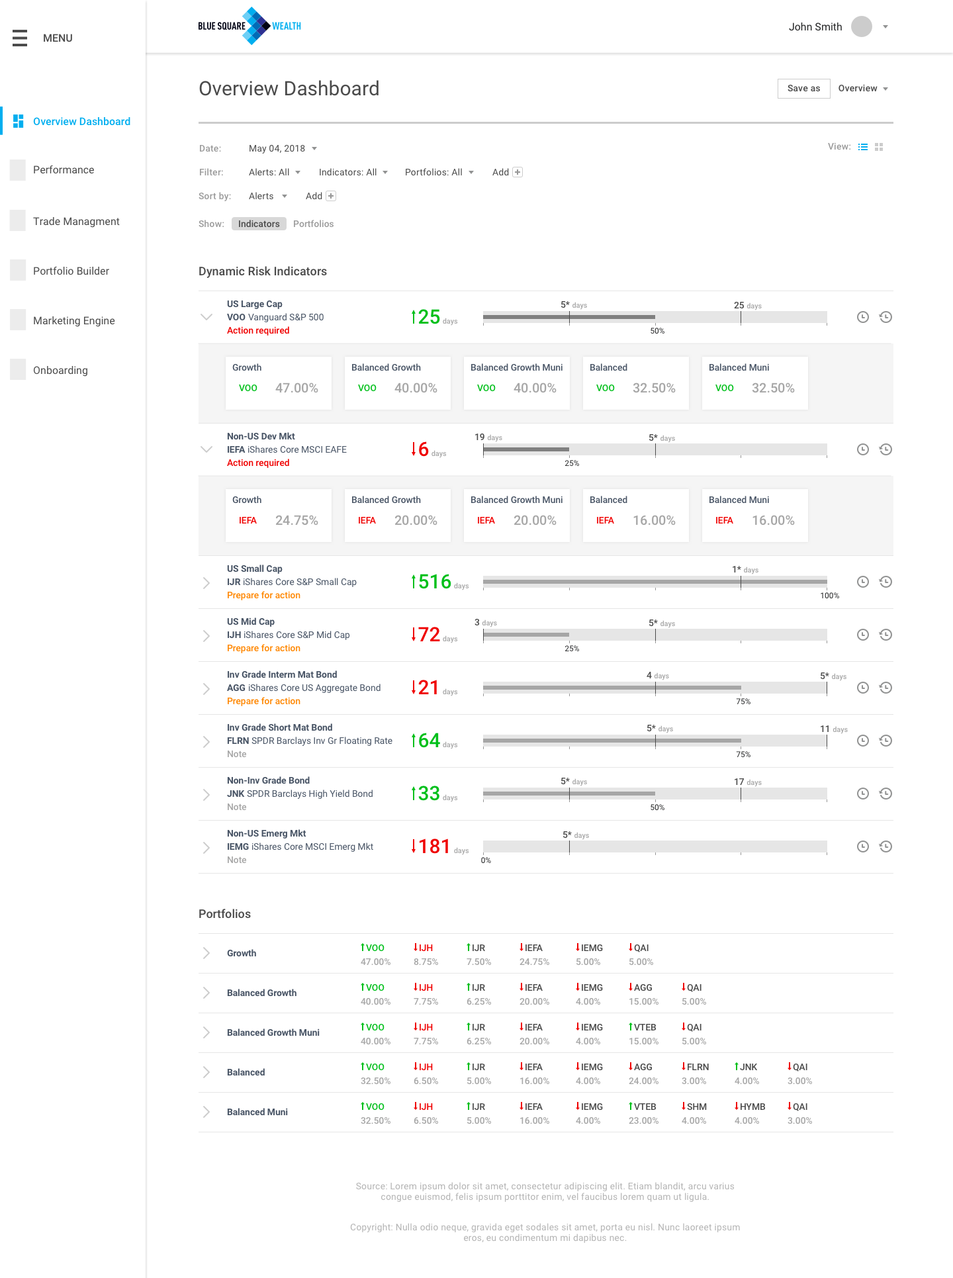
Task: Open the history icon in the JNK High Yield row
Action: (x=885, y=794)
